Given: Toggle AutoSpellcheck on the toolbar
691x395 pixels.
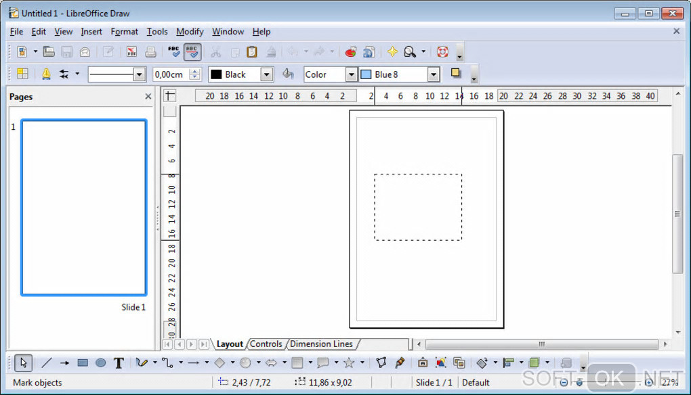Looking at the screenshot, I should (x=192, y=52).
